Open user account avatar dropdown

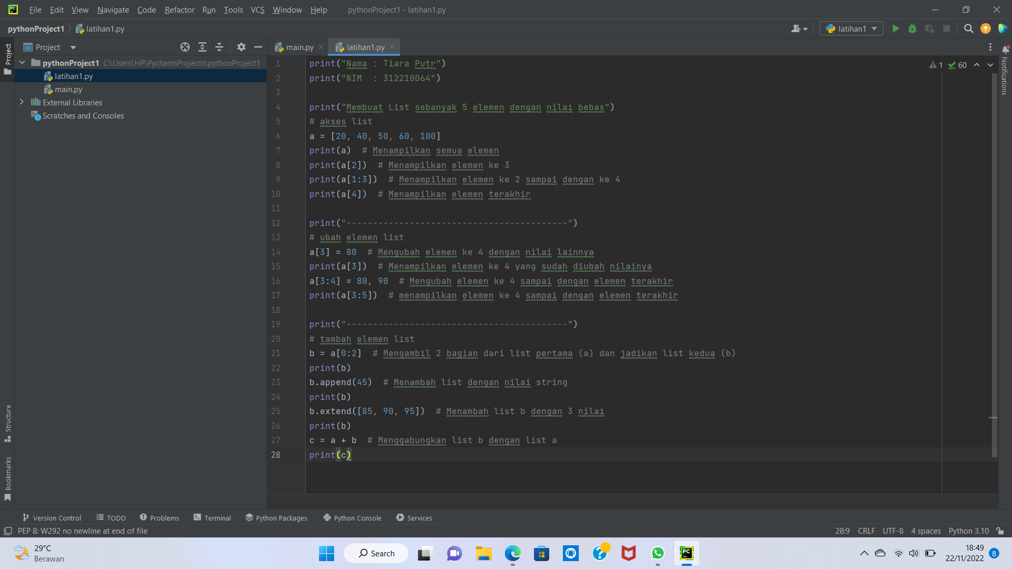coord(800,28)
